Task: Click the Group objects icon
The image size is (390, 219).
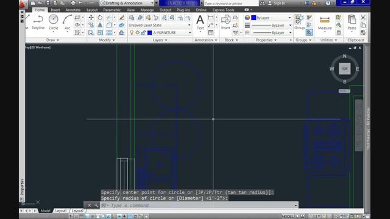Action: [x=299, y=22]
